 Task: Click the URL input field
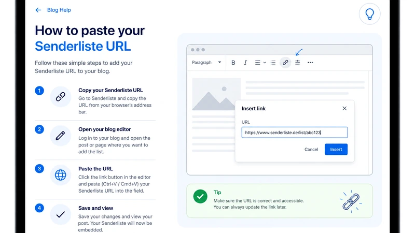click(x=294, y=133)
